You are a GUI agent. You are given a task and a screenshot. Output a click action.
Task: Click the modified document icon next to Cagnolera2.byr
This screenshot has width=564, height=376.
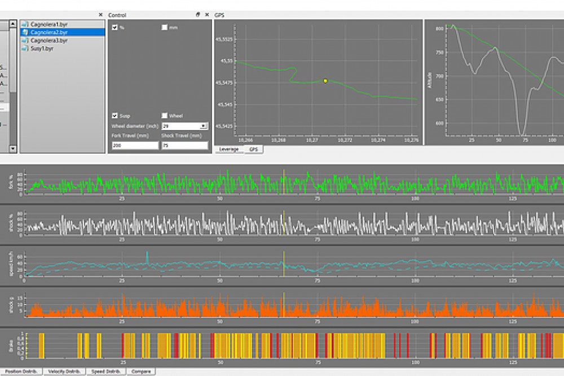(x=24, y=32)
